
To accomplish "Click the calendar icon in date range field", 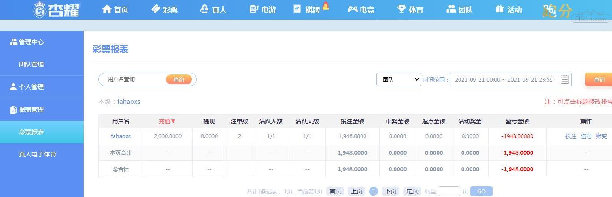I will pos(565,79).
